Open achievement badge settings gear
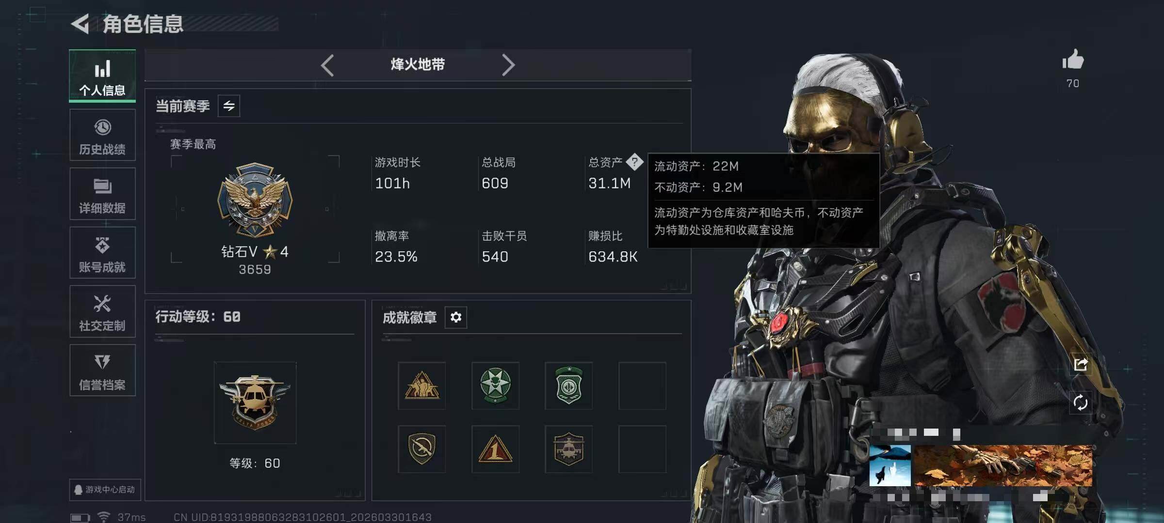 [456, 317]
